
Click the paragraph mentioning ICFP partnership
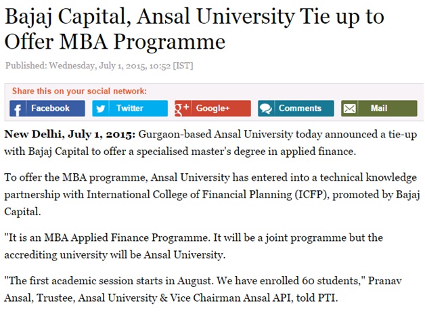[x=212, y=194]
